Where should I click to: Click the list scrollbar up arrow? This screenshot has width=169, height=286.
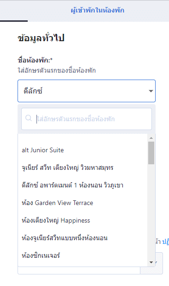point(151,138)
